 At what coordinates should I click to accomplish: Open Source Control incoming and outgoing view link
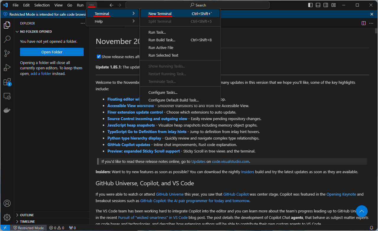[x=147, y=119]
